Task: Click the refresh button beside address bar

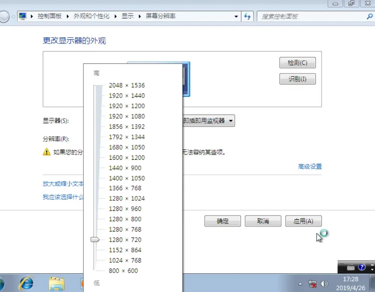Action: (x=247, y=16)
